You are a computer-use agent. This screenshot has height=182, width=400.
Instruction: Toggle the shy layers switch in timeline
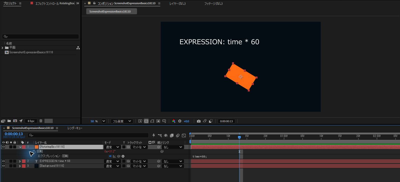(166, 135)
